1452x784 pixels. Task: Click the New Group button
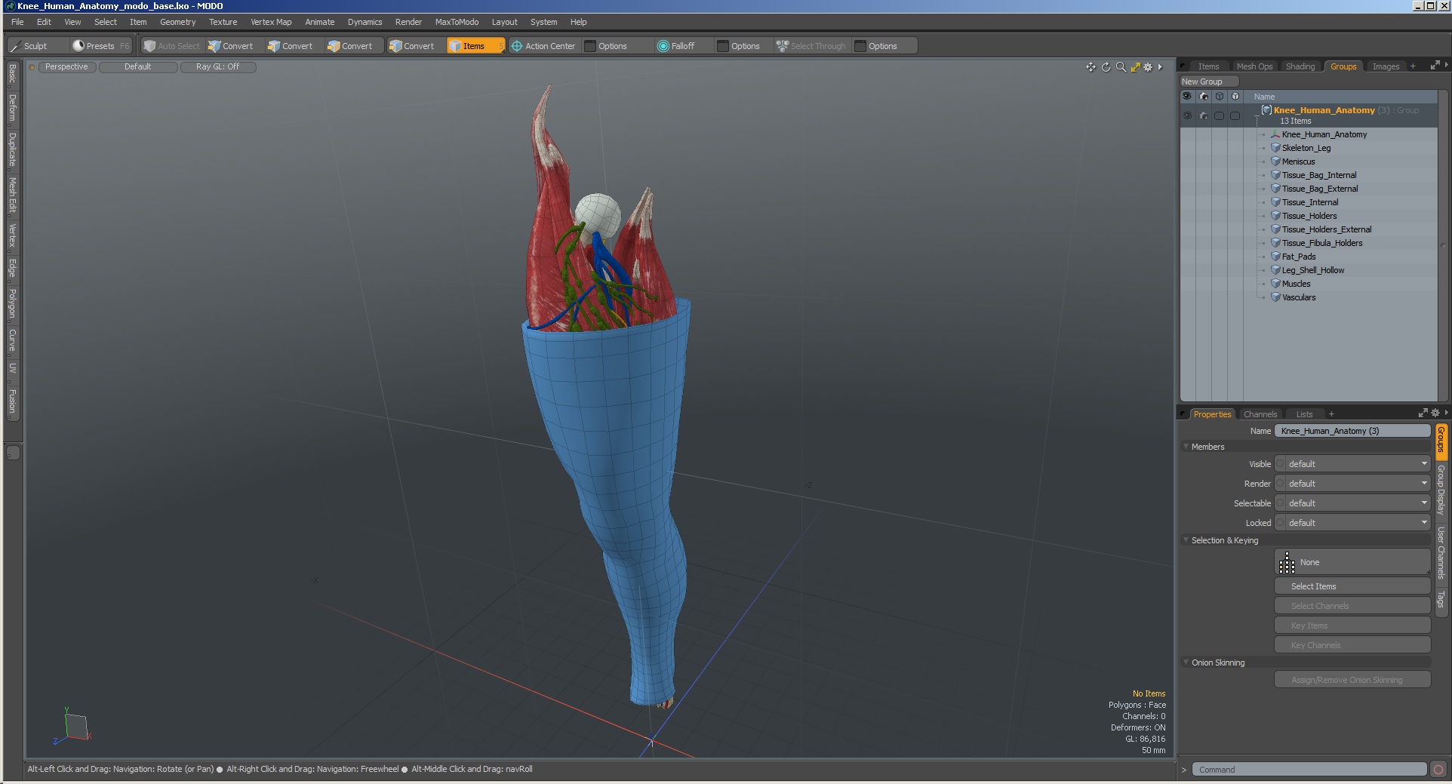coord(1209,81)
